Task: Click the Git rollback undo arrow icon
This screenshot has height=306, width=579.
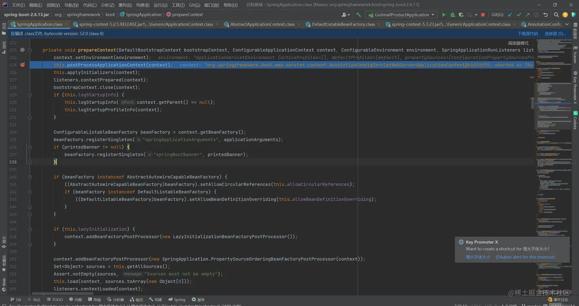Action: pyautogui.click(x=545, y=15)
